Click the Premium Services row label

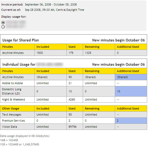click(13, 121)
